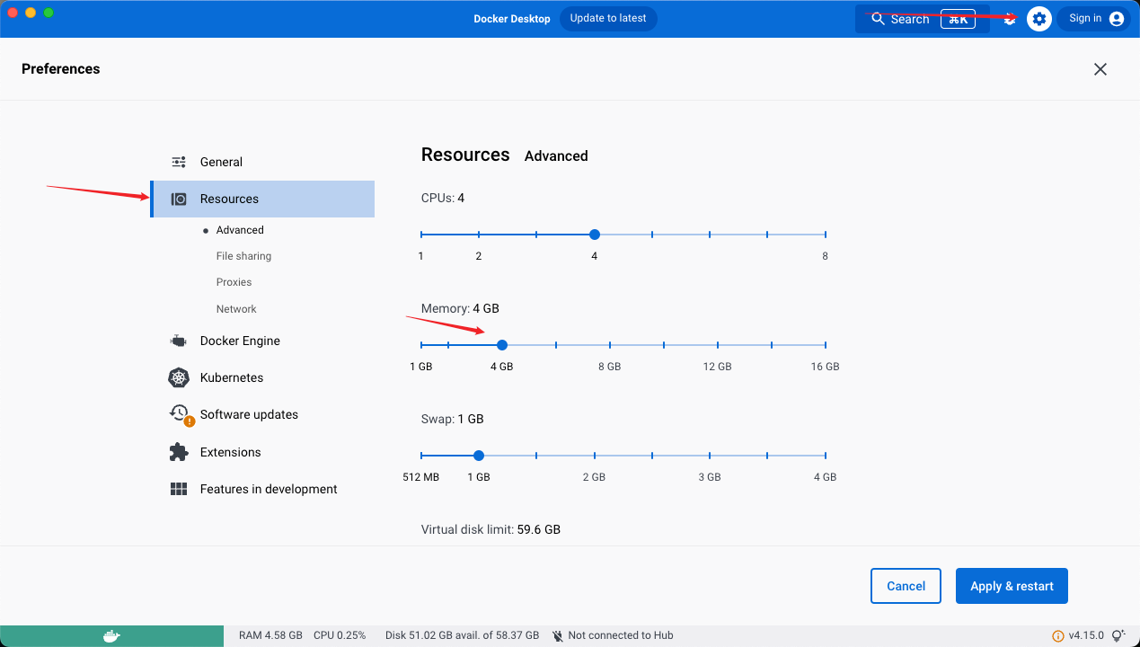The image size is (1140, 647).
Task: Click Cancel to discard changes
Action: 906,586
